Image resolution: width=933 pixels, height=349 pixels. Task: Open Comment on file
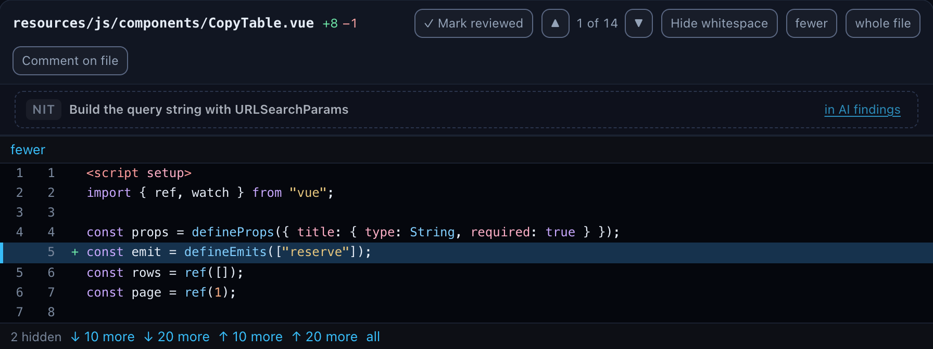[70, 61]
